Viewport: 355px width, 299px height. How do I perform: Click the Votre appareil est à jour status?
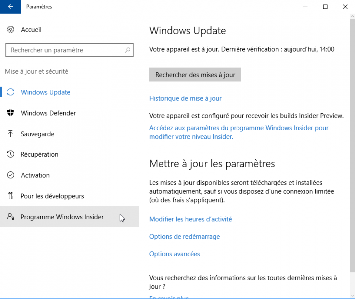(x=241, y=49)
